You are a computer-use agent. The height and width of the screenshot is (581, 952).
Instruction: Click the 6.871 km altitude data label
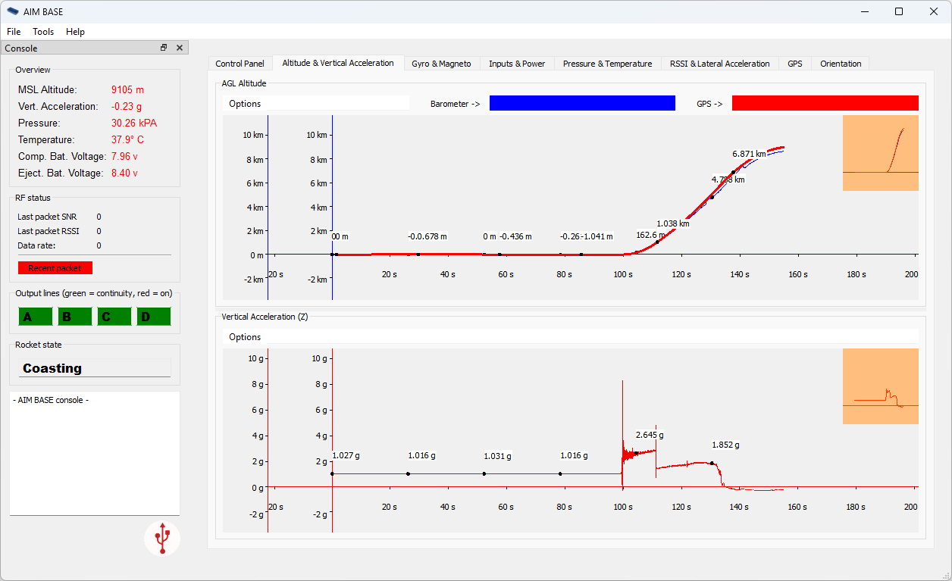pyautogui.click(x=749, y=154)
